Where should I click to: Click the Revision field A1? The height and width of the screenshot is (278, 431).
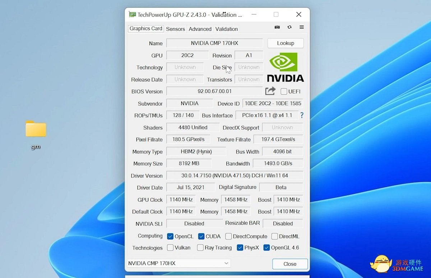(x=249, y=55)
